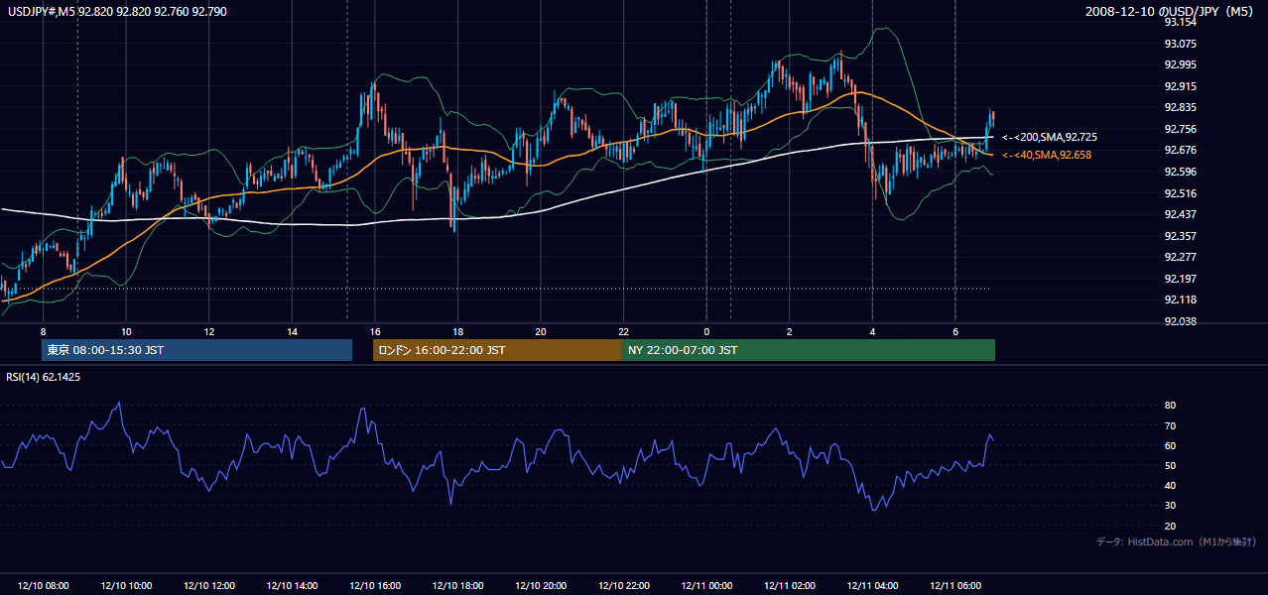Click the 92.118 price axis label
Image resolution: width=1268 pixels, height=595 pixels.
[x=1180, y=299]
